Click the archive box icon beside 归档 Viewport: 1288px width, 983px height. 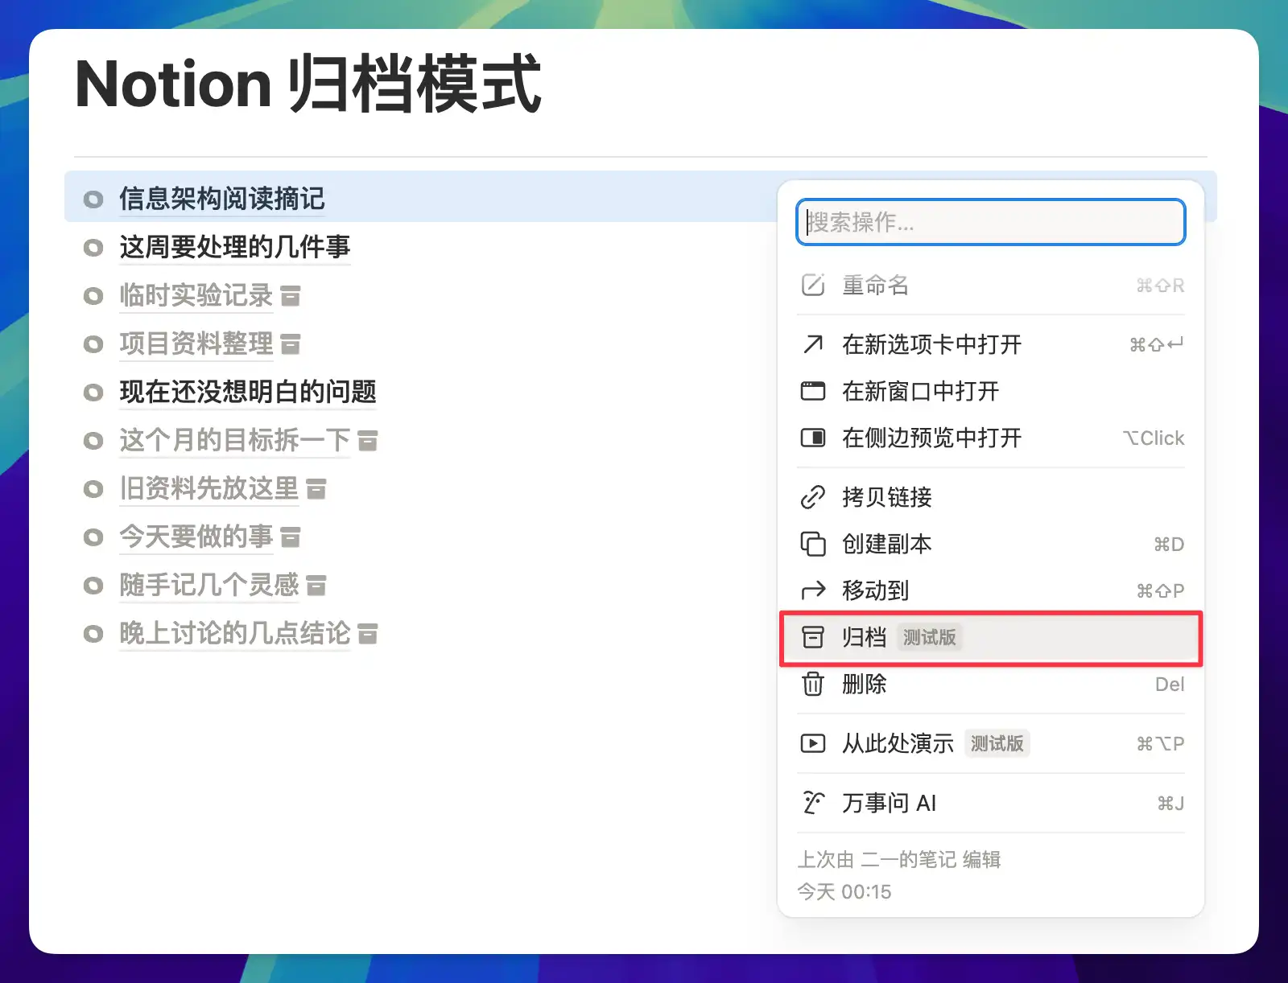click(x=813, y=637)
